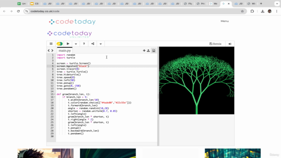Screen dimensions: 281x158
Task: Click the 't.right(angle * 2)' line
Action: pos(80,119)
